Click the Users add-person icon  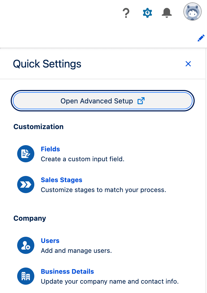[26, 245]
